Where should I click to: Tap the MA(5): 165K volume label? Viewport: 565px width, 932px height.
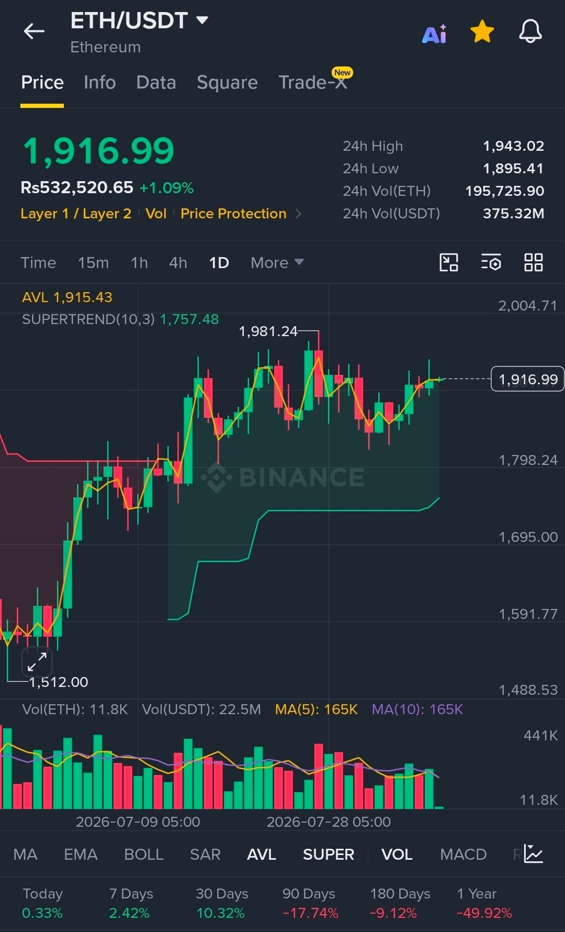click(x=317, y=709)
